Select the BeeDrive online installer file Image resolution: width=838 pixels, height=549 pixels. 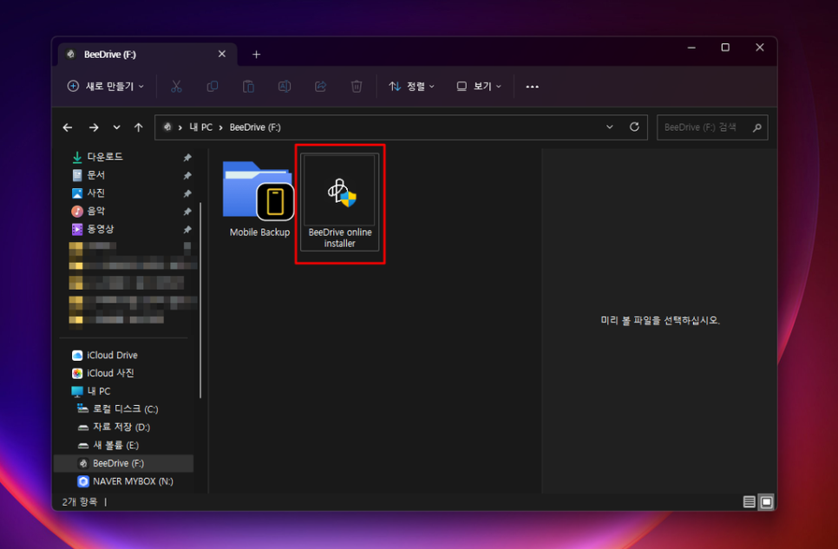(x=340, y=202)
